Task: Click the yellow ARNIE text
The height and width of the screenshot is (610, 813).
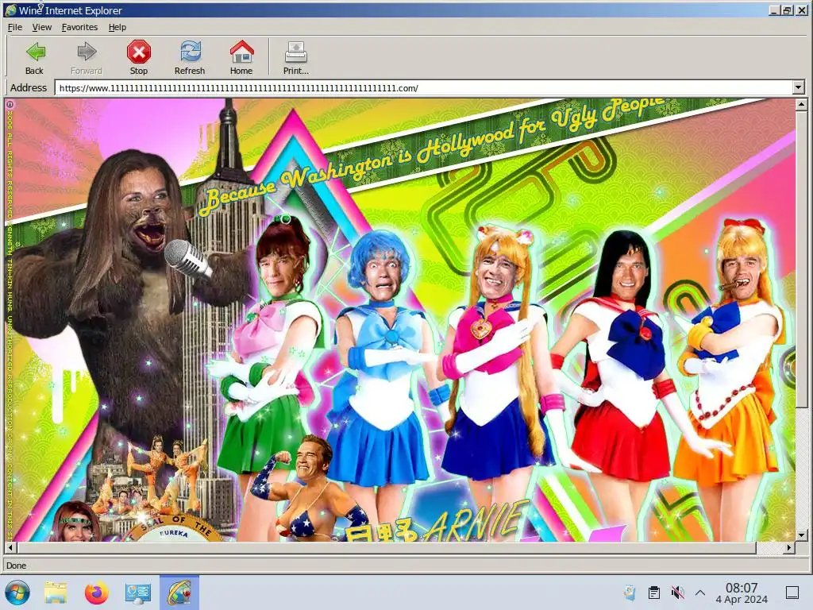Action: point(475,521)
